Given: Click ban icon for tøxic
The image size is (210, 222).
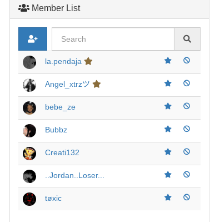Looking at the screenshot, I should tap(187, 197).
